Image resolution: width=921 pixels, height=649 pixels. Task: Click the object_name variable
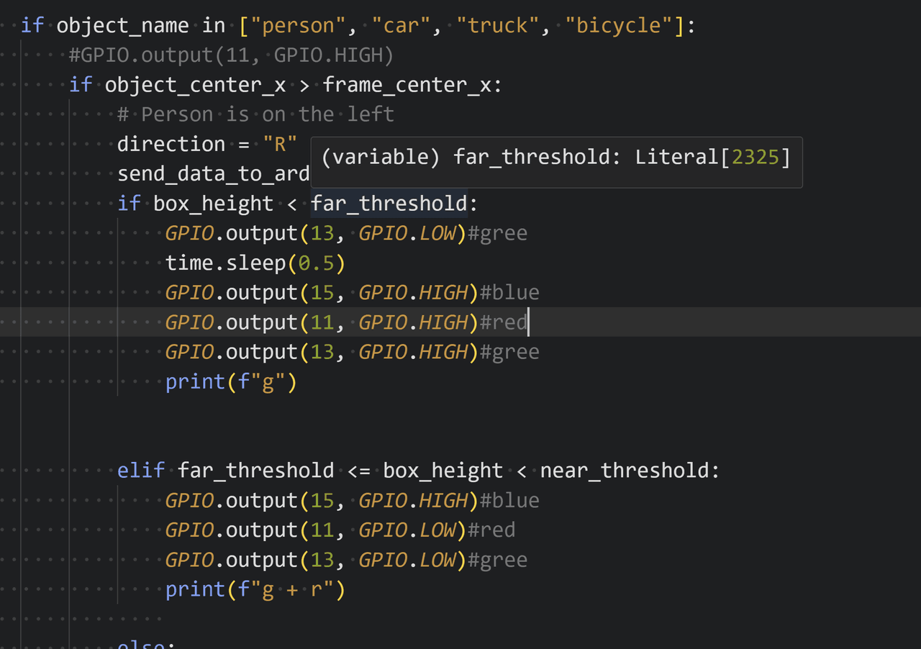point(122,26)
